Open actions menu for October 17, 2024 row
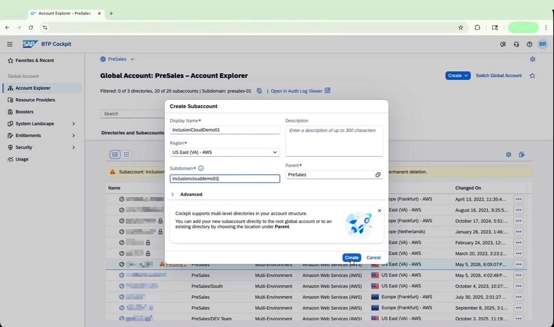The image size is (554, 327). [x=519, y=221]
